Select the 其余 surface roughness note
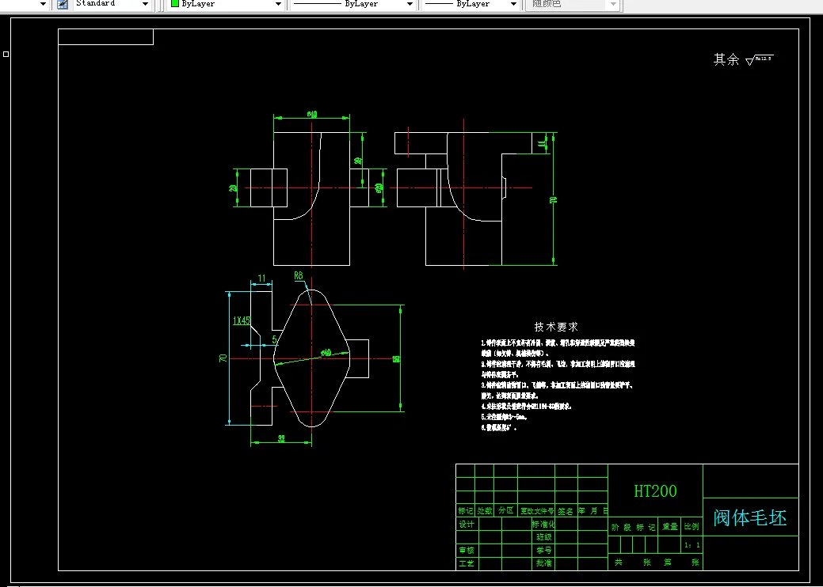The image size is (823, 587). (726, 59)
